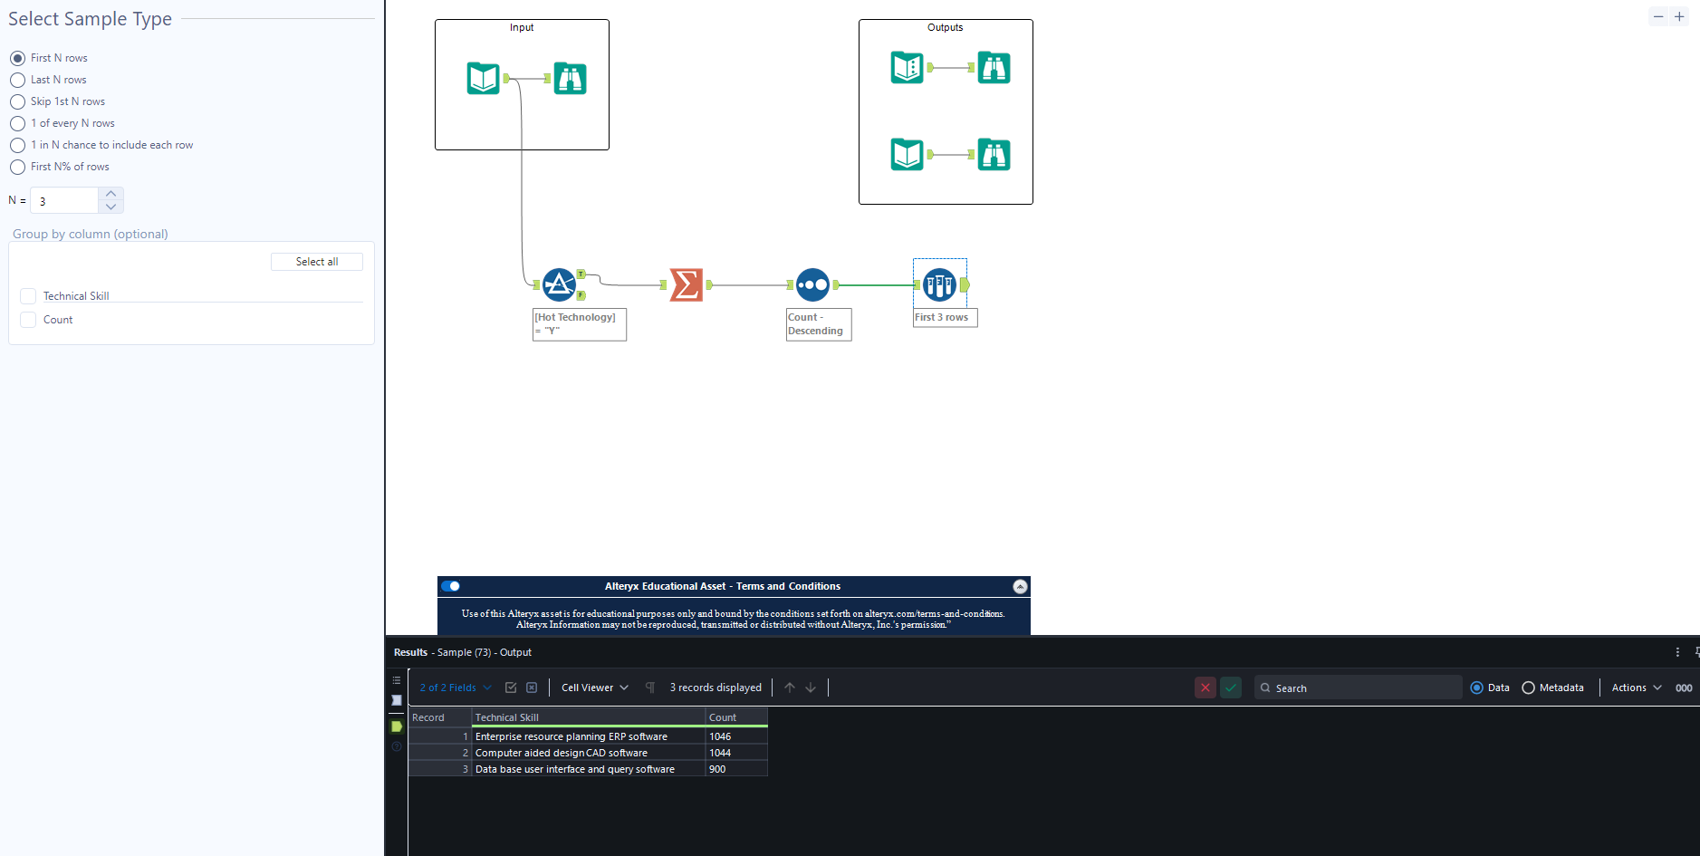Screen dimensions: 1700x856
Task: Click the upper Output Data icon in Outputs container
Action: click(x=907, y=67)
